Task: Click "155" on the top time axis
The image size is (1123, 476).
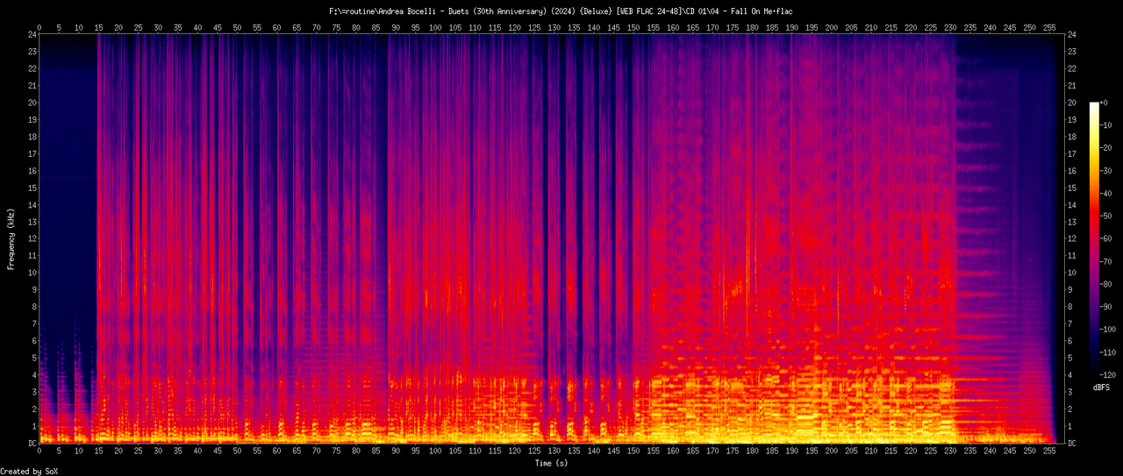Action: 653,27
